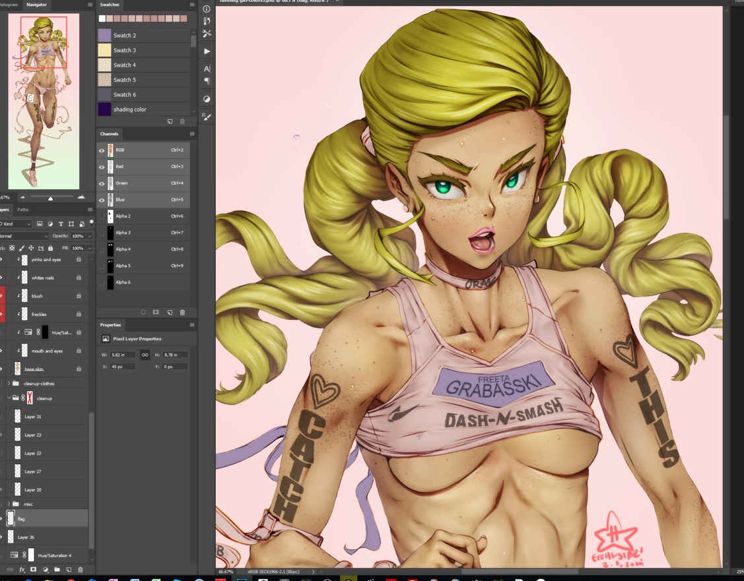Filter layers by type layers icon
Screen dimensions: 744x581
(61, 224)
